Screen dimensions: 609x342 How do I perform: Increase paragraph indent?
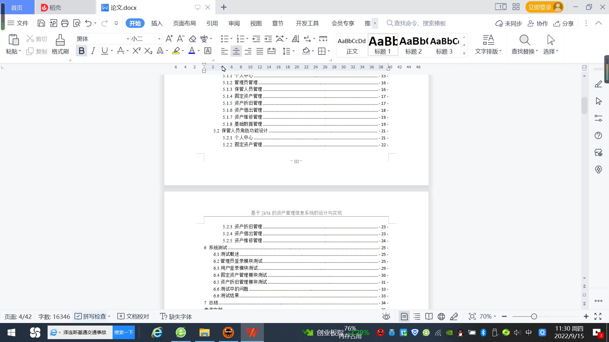pyautogui.click(x=268, y=39)
